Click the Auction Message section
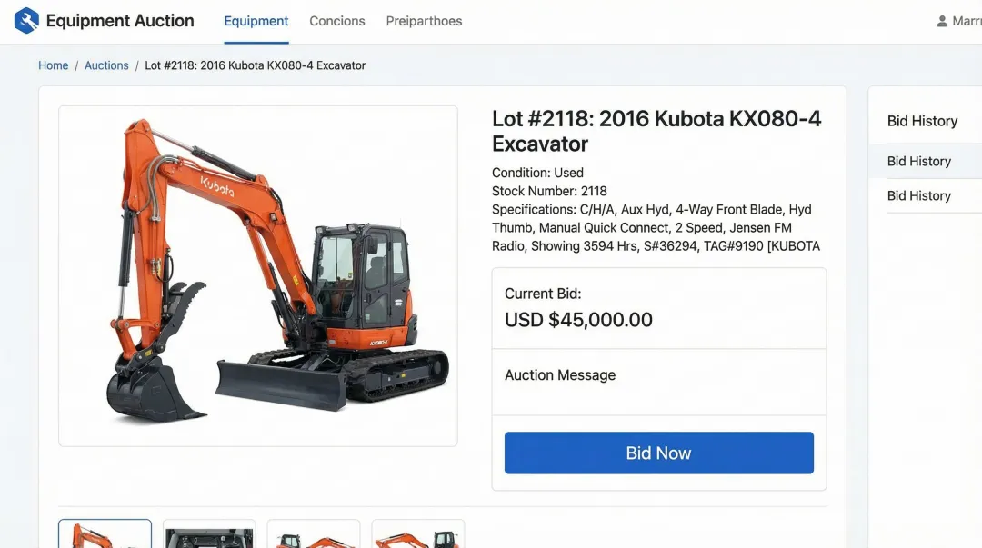 pyautogui.click(x=659, y=382)
